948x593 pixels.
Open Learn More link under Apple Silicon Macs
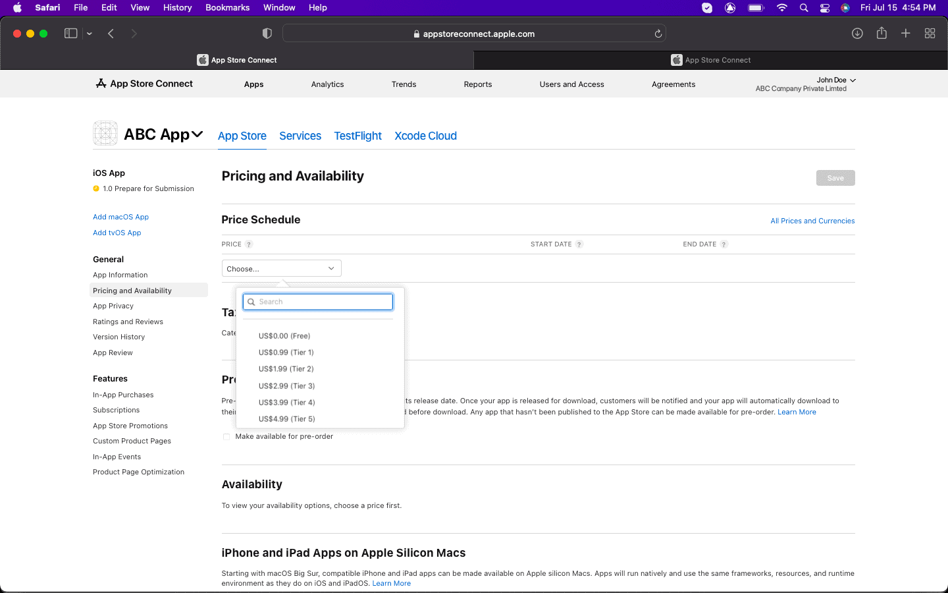click(x=391, y=584)
